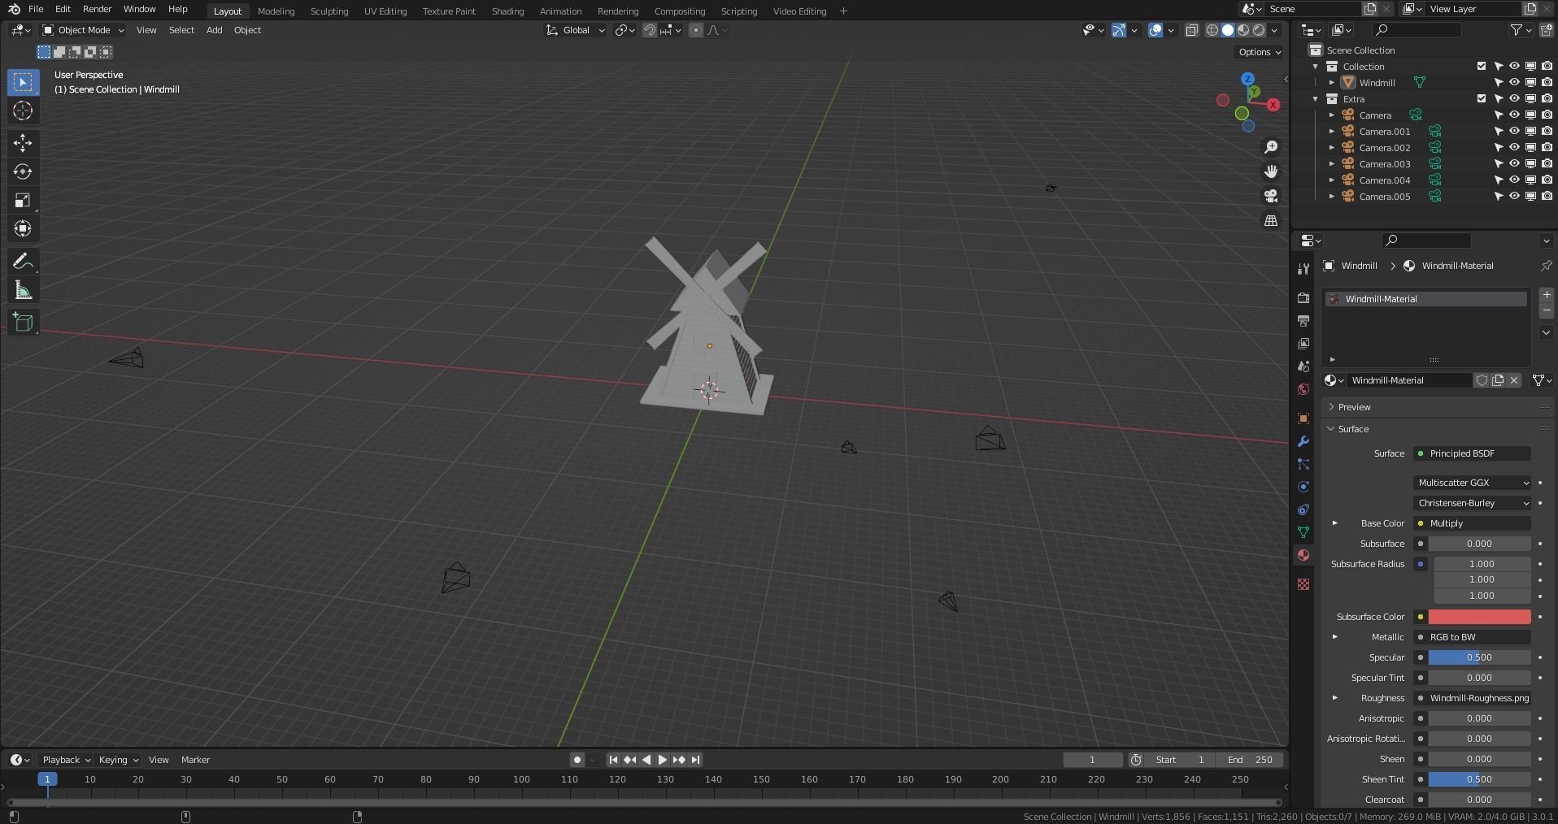Open the Physics properties tab
Viewport: 1558px width, 824px height.
click(x=1303, y=487)
